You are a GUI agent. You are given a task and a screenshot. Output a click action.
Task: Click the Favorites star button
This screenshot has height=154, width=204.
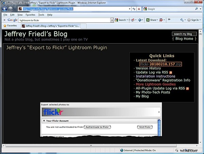(x=10, y=26)
